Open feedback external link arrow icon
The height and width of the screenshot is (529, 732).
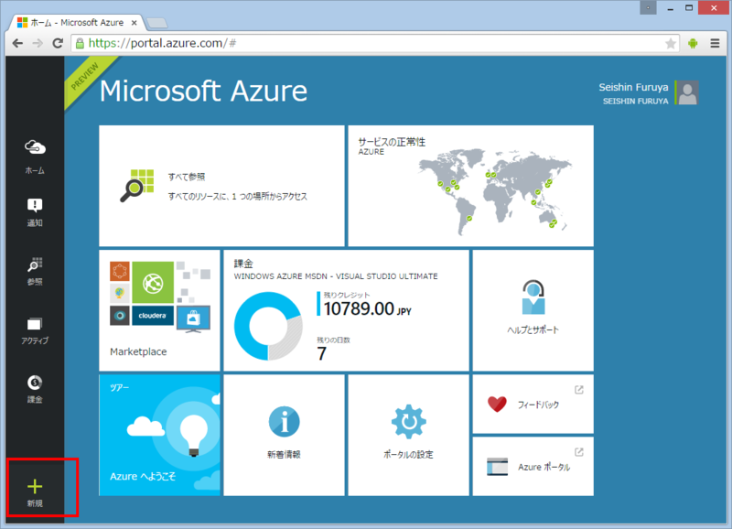coord(579,390)
